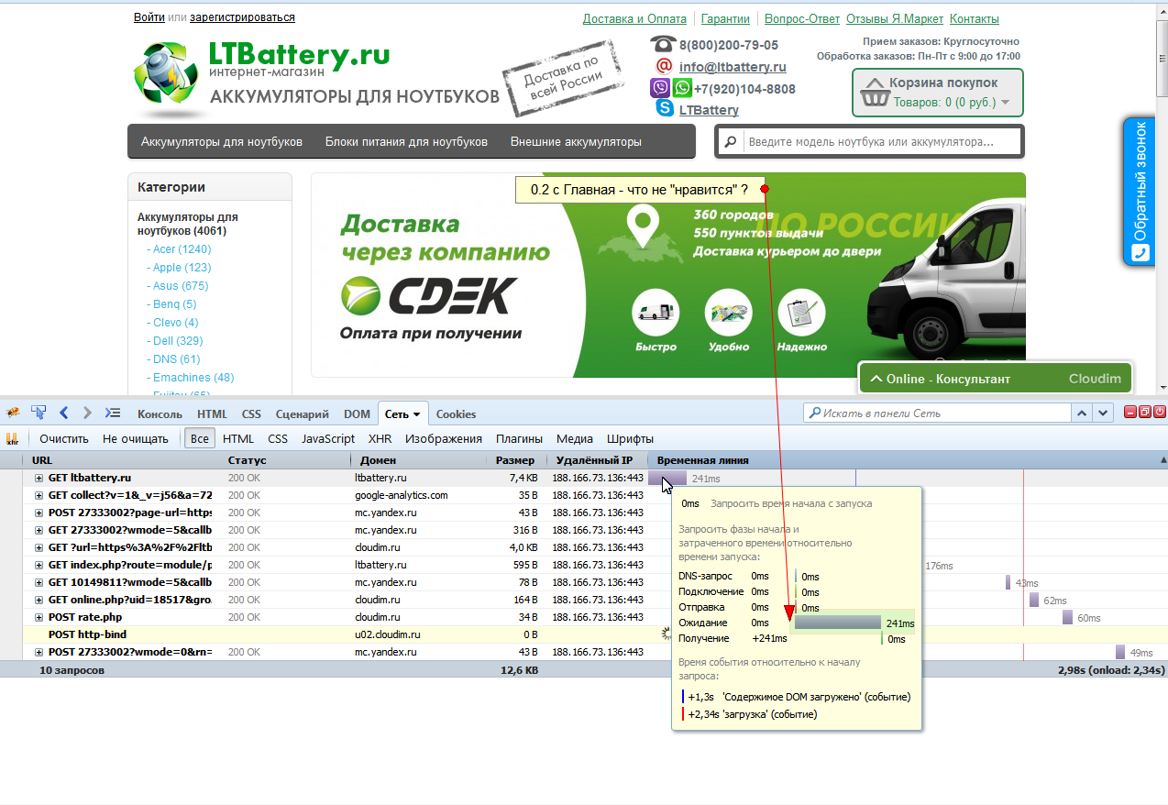Open the 'Доставка и Оплата' link
The width and height of the screenshot is (1168, 805).
pyautogui.click(x=634, y=18)
